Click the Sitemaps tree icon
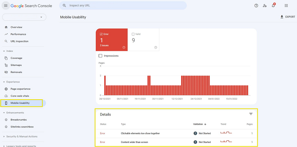Image resolution: width=297 pixels, height=147 pixels. click(x=6, y=65)
